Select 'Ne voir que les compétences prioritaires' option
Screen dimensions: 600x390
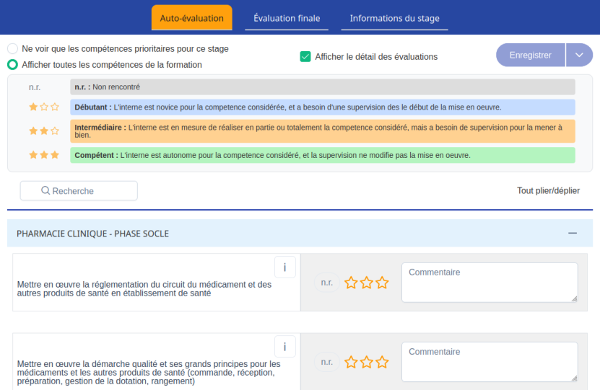(x=13, y=48)
